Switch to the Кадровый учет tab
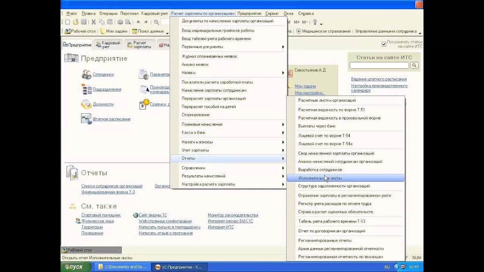This screenshot has width=484, height=272. tap(108, 45)
